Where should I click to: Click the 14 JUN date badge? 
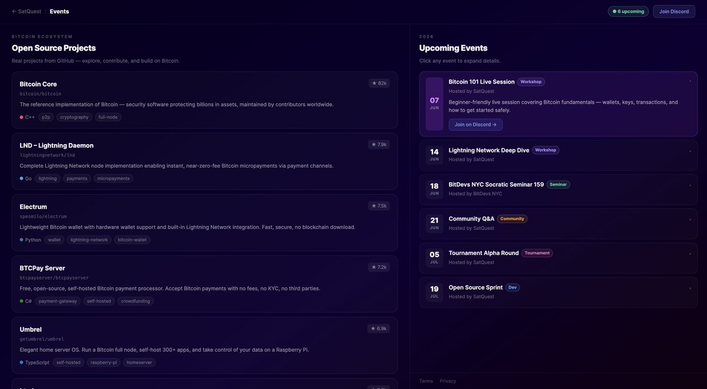click(x=434, y=155)
